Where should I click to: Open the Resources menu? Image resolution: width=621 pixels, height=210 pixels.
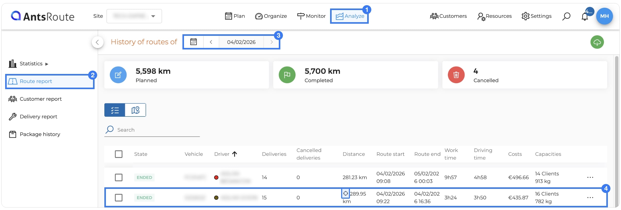click(494, 16)
